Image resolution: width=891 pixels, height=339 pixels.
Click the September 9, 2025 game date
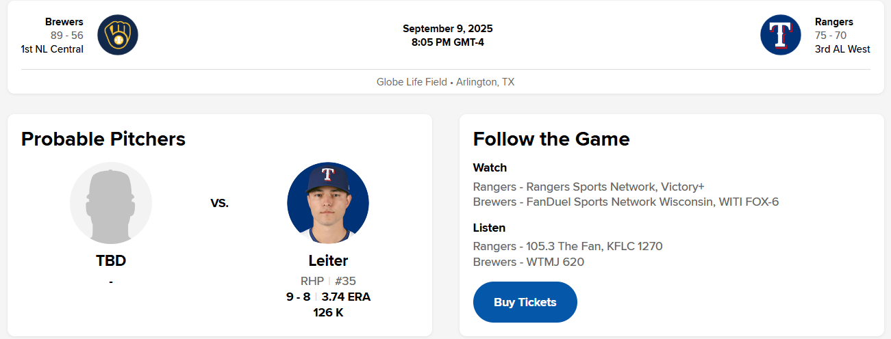[x=447, y=29]
